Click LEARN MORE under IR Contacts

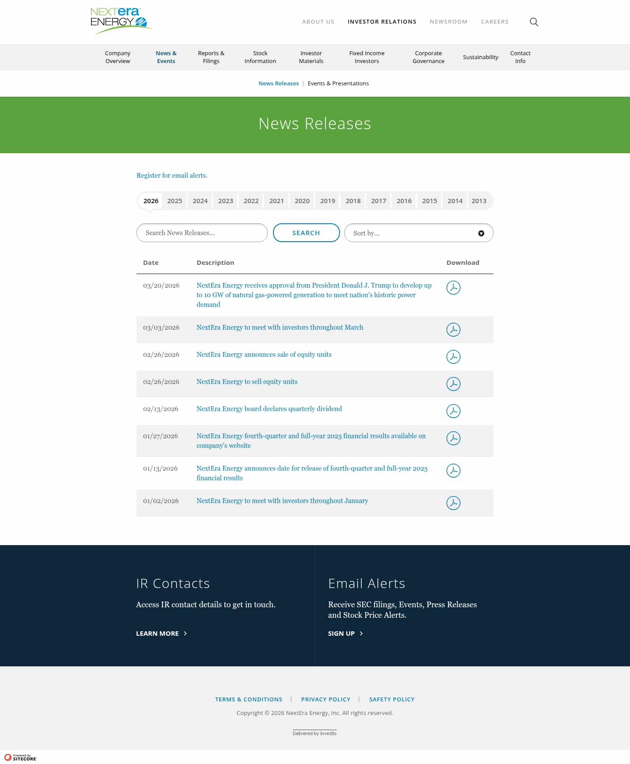point(161,634)
